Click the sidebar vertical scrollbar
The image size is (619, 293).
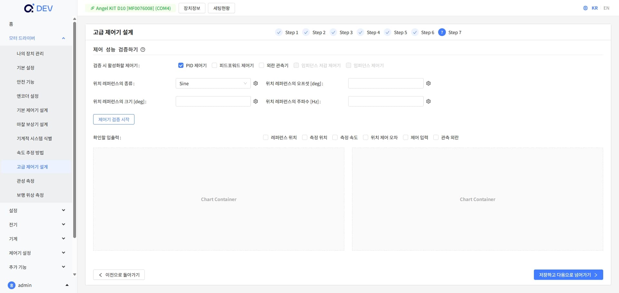click(74, 129)
